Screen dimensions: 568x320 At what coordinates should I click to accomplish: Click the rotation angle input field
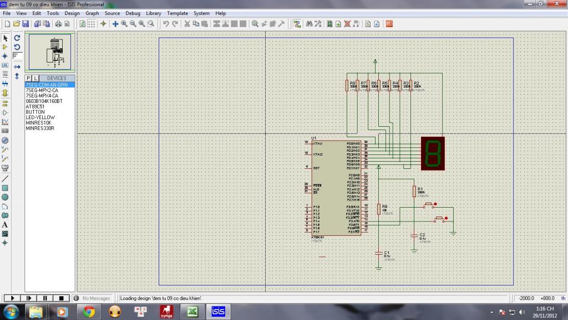tap(18, 55)
